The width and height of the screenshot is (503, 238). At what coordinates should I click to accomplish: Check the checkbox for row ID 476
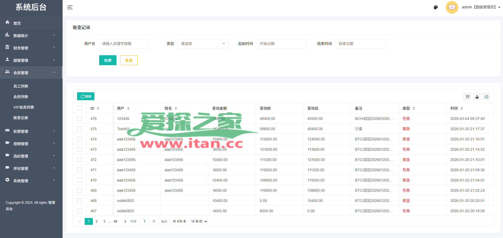click(x=80, y=119)
